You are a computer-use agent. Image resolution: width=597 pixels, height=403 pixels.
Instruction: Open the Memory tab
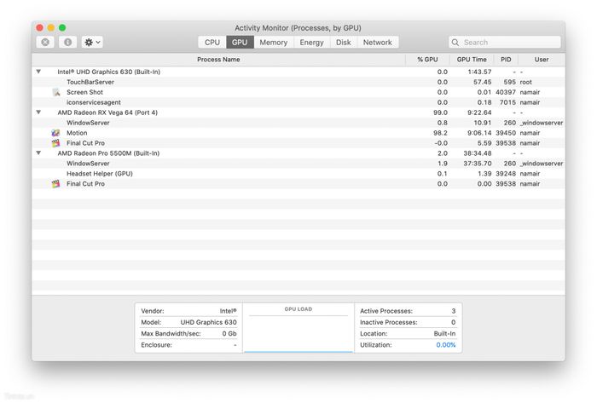pos(274,43)
